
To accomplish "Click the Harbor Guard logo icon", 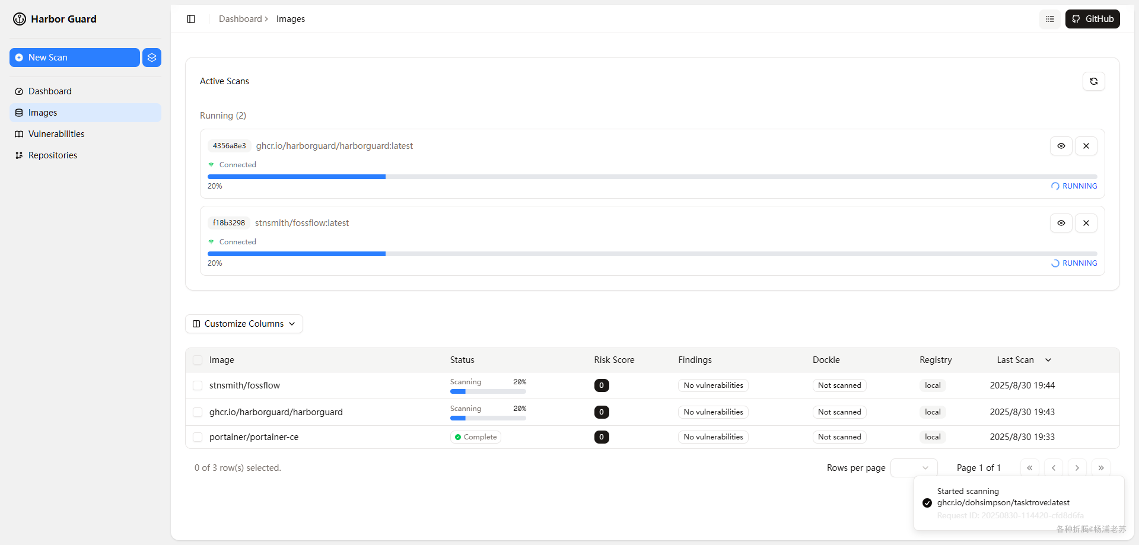I will point(20,19).
